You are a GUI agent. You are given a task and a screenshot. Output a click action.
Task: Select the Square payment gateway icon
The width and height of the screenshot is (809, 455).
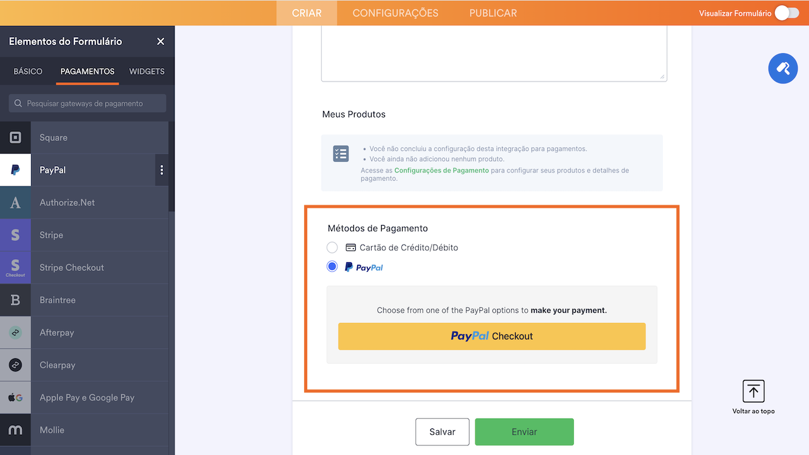[15, 138]
